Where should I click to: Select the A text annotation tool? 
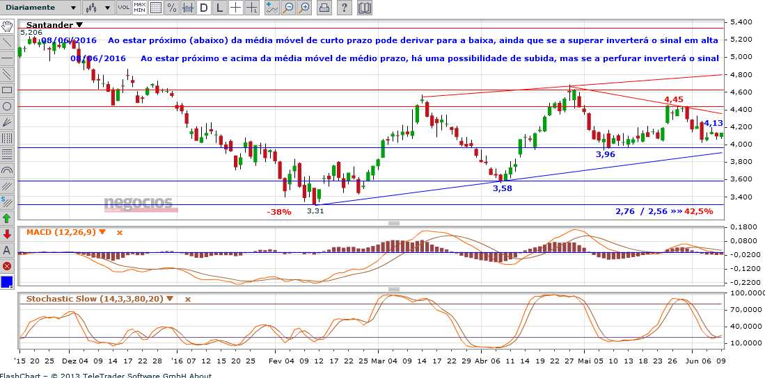tap(8, 250)
